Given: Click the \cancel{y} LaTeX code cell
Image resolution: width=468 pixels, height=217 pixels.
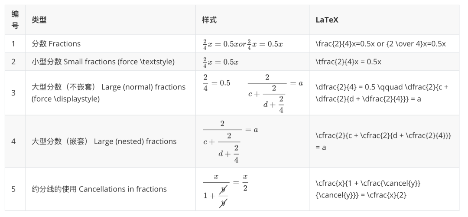Looking at the screenshot, I should pyautogui.click(x=368, y=189).
